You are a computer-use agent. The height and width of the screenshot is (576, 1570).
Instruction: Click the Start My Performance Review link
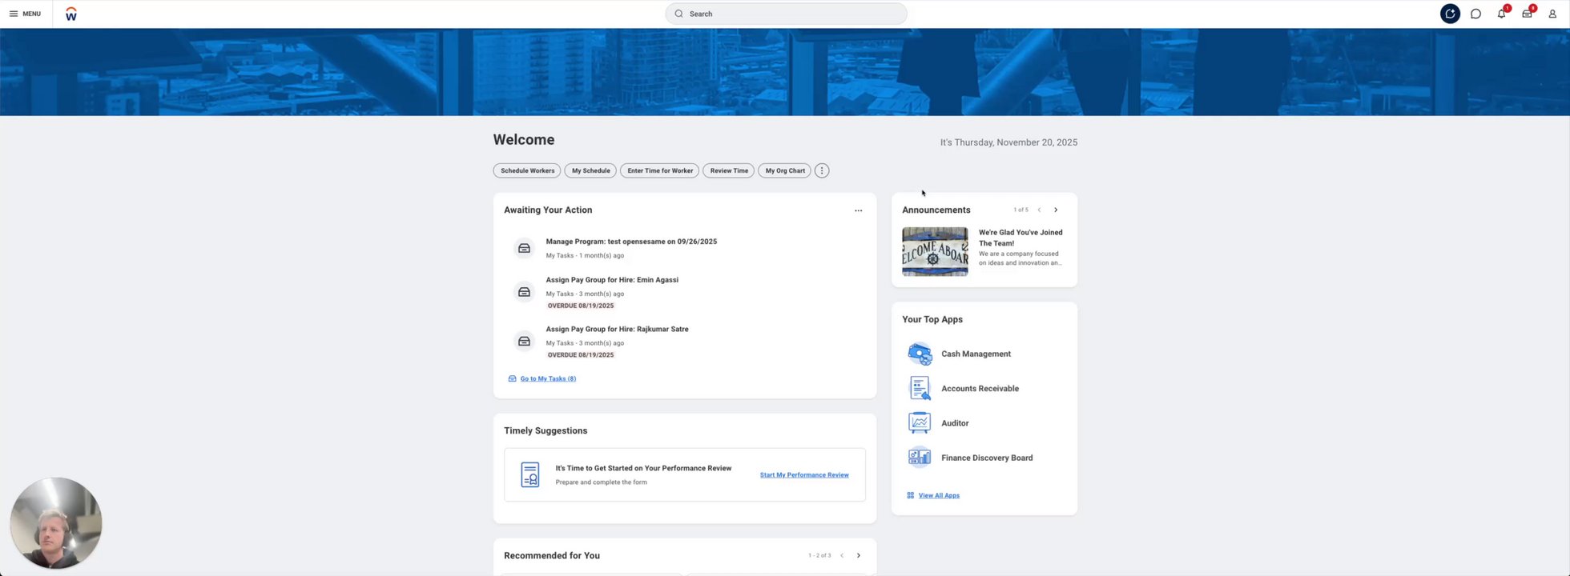click(x=804, y=475)
